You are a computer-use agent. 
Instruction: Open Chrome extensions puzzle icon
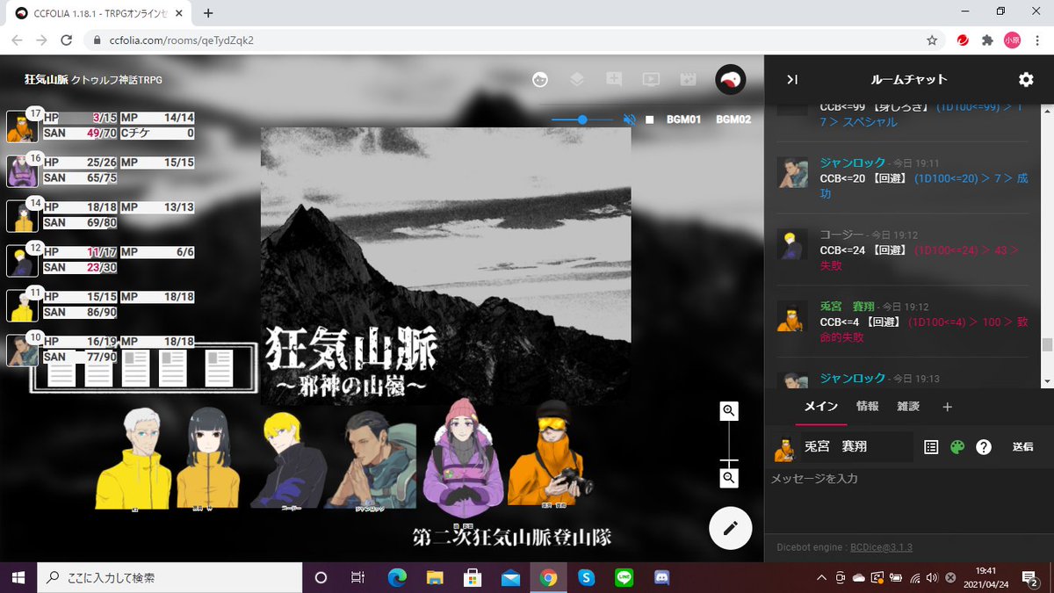click(x=987, y=40)
